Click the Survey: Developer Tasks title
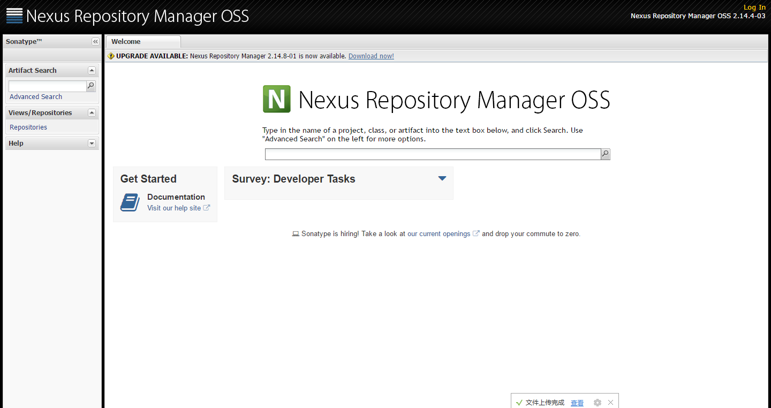Image resolution: width=771 pixels, height=408 pixels. [x=293, y=179]
